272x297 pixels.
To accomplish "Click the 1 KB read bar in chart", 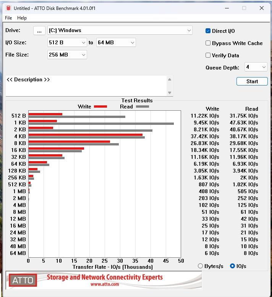I will pyautogui.click(x=101, y=124).
